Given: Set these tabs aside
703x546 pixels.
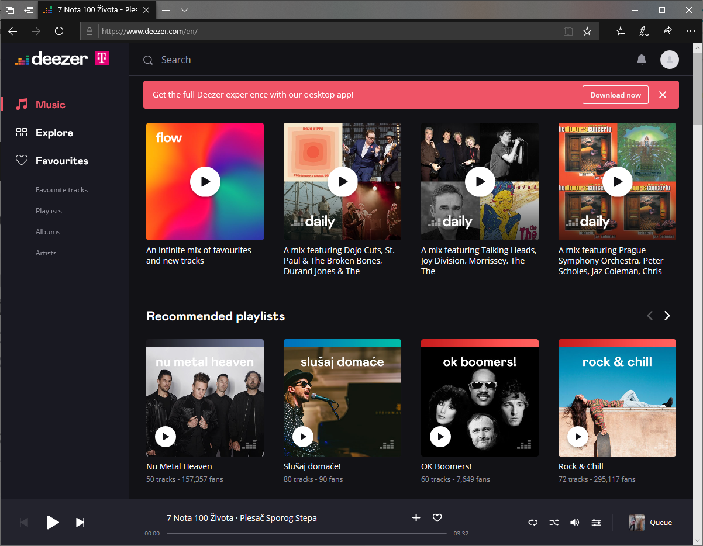Looking at the screenshot, I should click(29, 10).
